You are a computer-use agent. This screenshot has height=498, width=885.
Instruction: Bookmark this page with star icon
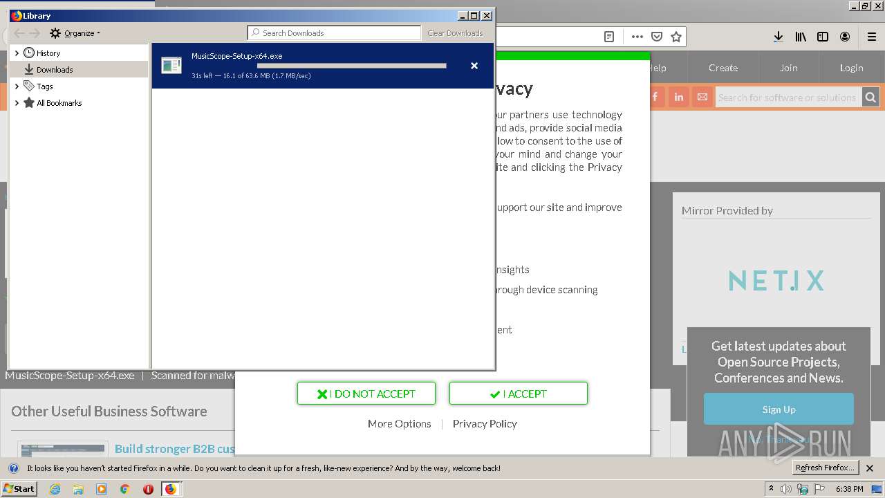[x=676, y=37]
